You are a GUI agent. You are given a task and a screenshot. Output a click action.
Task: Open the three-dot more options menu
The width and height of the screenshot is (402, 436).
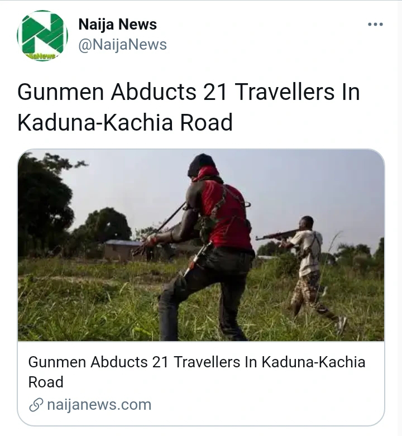point(375,25)
